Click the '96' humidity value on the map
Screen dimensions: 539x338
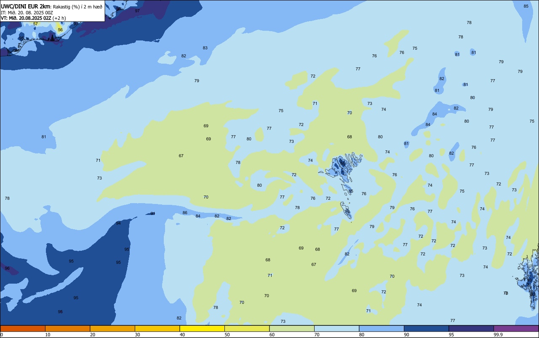pyautogui.click(x=7, y=268)
